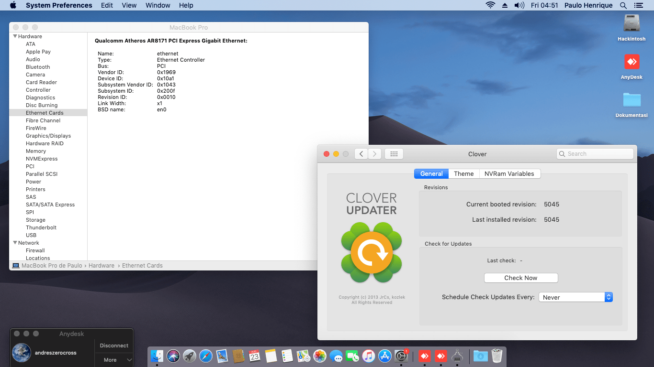Click MacBook Pro de Paulo in path bar
The height and width of the screenshot is (367, 654).
click(47, 266)
